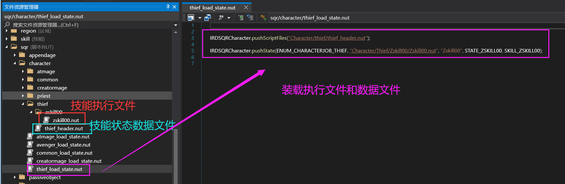Pin the file explorer panel
565x184 pixels.
[168, 7]
